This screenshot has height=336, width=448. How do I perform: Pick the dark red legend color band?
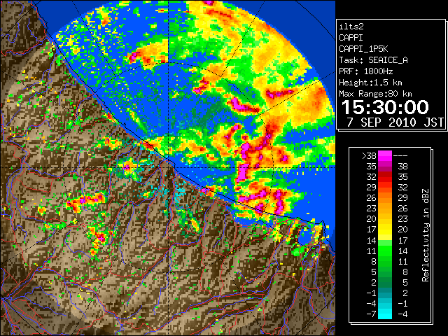385,174
